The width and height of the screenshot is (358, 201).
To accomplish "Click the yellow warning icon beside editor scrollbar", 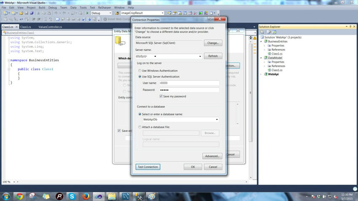I will pos(255,38).
